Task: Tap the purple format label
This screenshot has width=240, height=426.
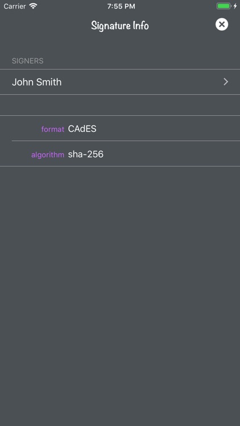Action: click(x=53, y=129)
